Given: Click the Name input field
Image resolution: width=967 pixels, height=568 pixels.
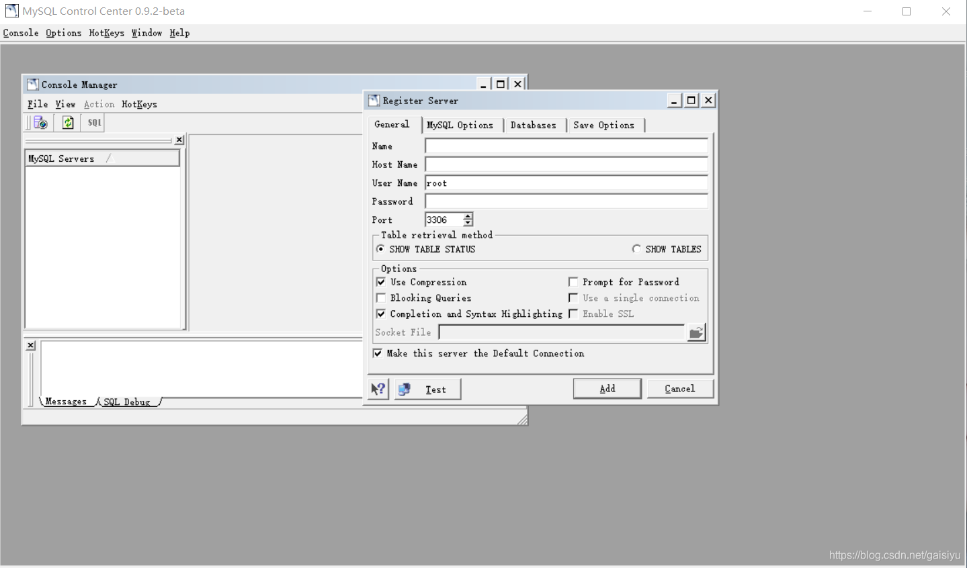Looking at the screenshot, I should 566,146.
